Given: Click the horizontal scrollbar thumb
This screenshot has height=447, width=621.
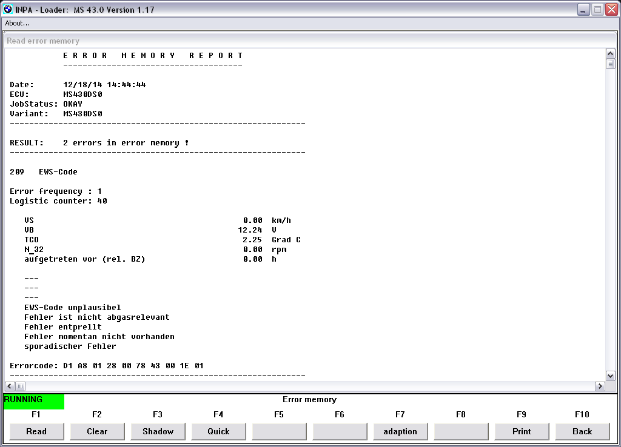Looking at the screenshot, I should coord(20,386).
